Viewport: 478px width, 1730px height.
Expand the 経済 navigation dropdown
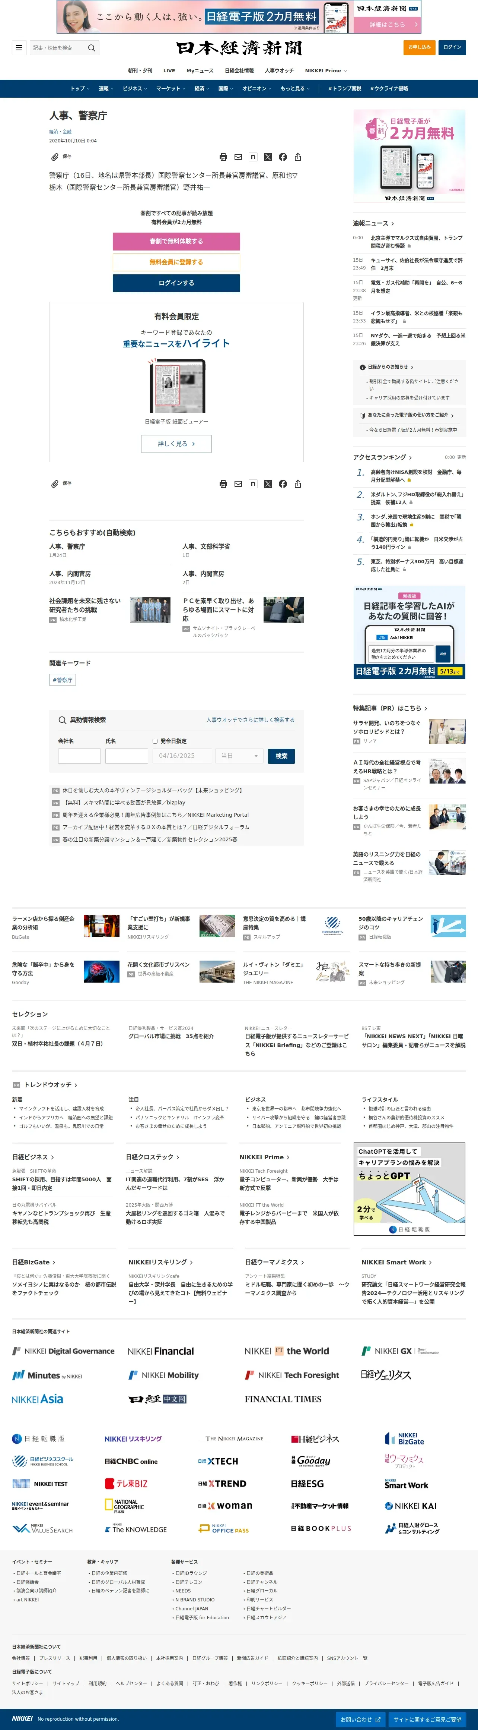click(x=201, y=89)
